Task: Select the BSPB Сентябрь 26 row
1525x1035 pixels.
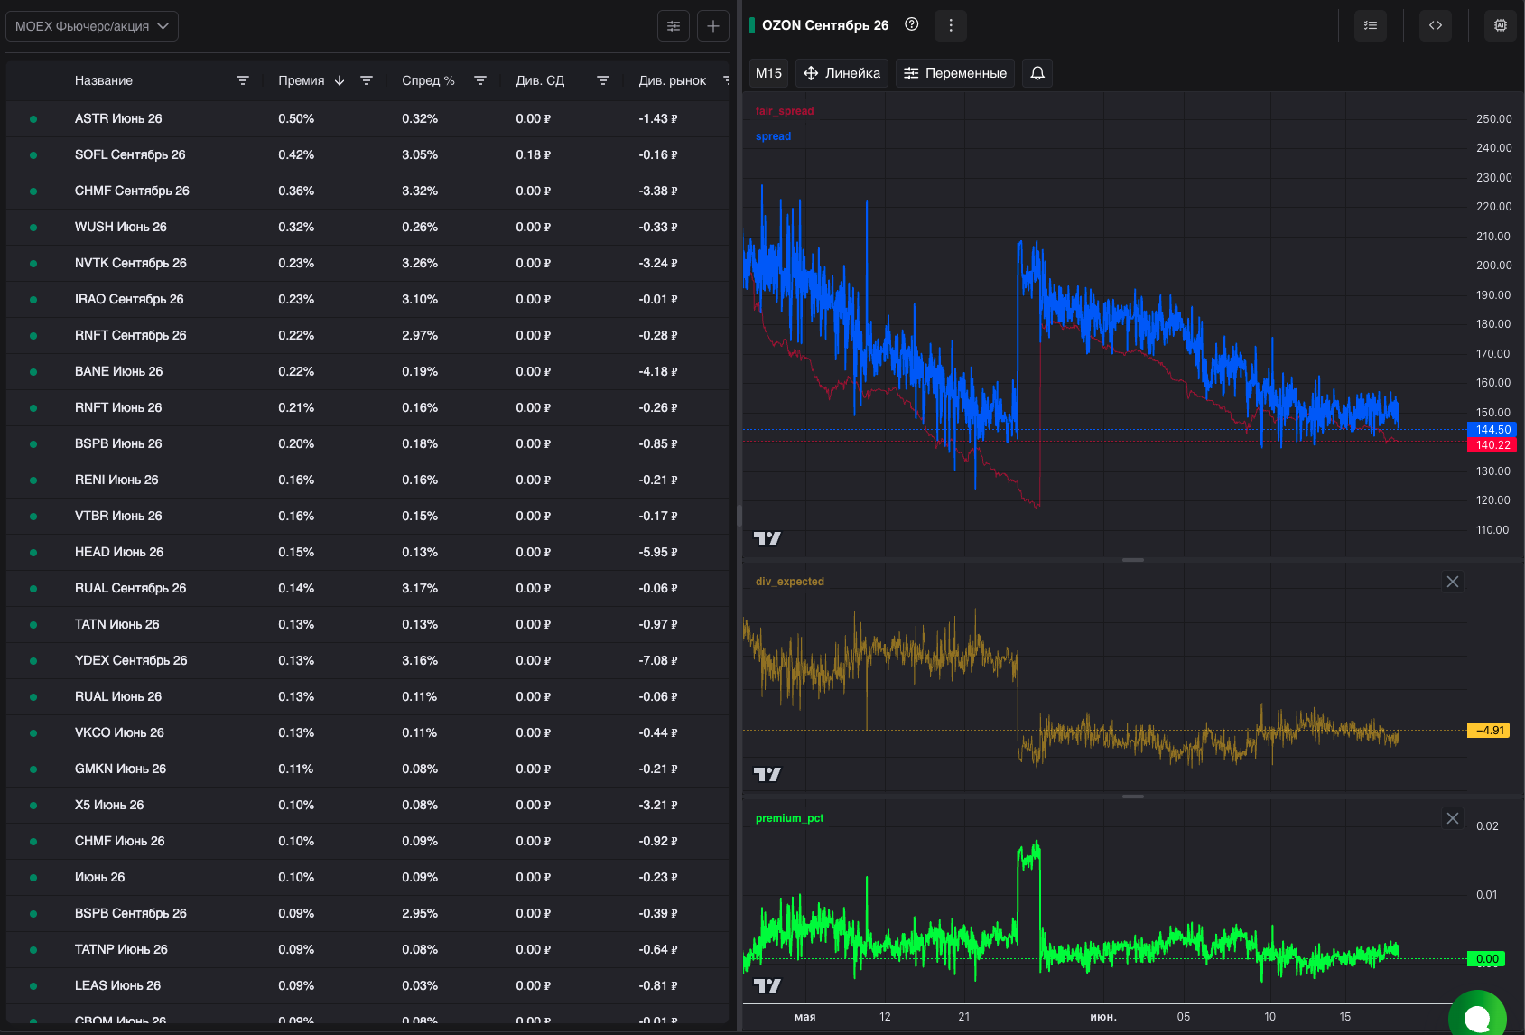Action: pyautogui.click(x=367, y=913)
